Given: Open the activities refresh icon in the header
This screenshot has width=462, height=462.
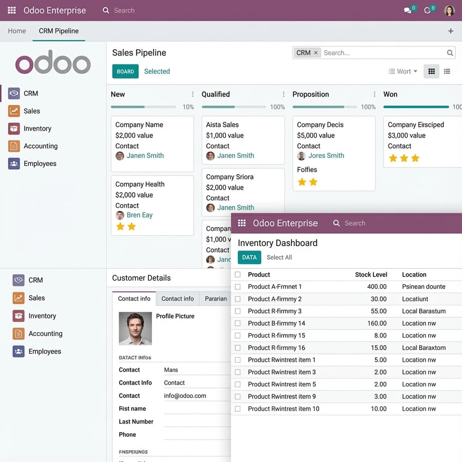Looking at the screenshot, I should point(427,10).
